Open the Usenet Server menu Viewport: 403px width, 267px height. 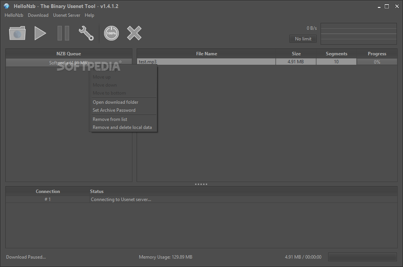66,15
